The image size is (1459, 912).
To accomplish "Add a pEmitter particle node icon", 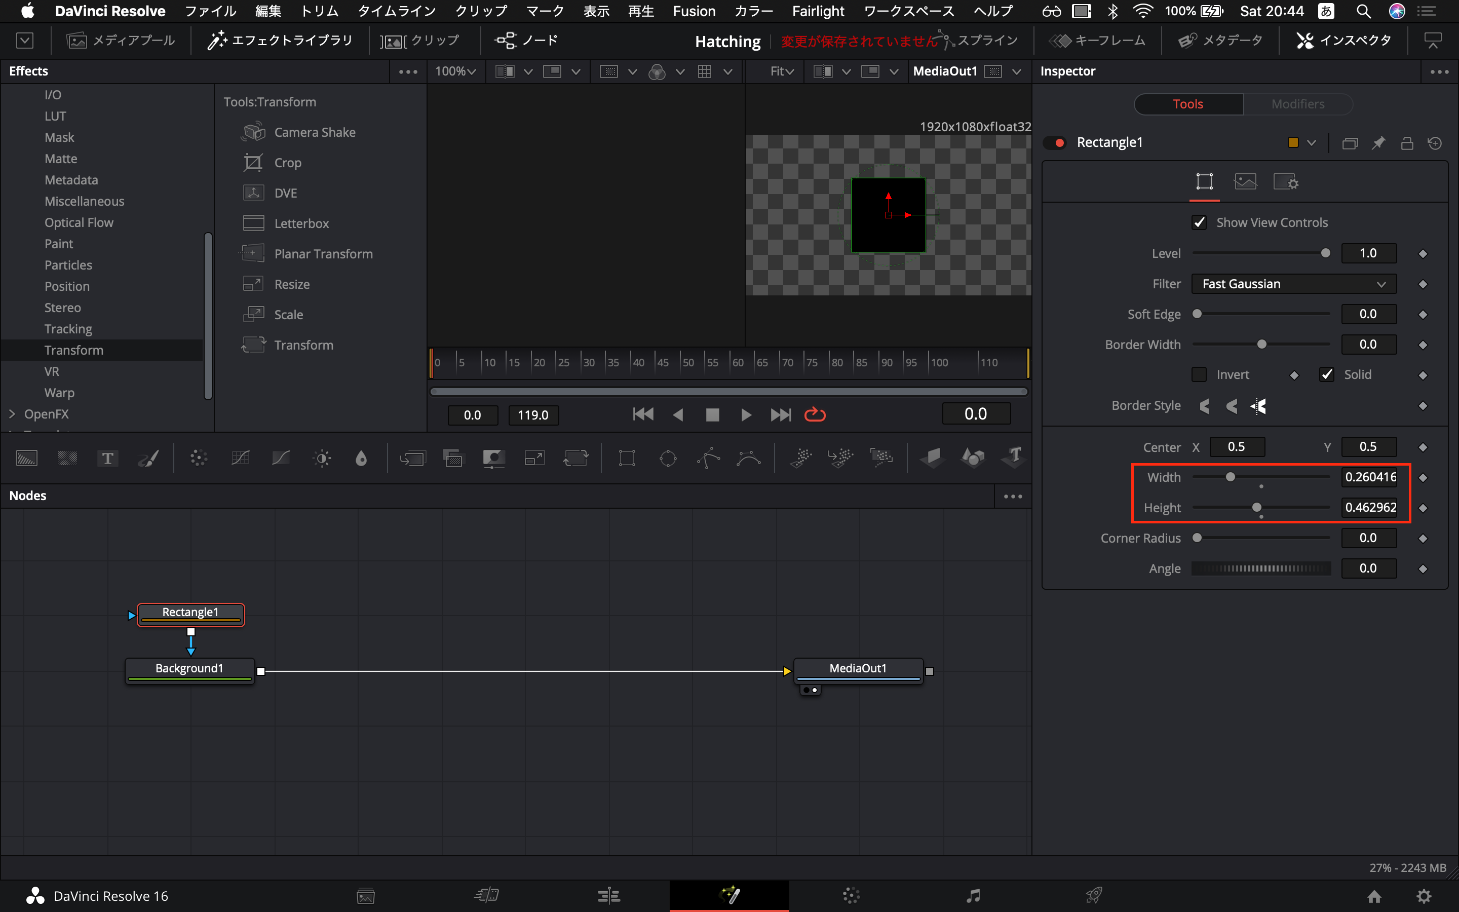I will coord(801,459).
